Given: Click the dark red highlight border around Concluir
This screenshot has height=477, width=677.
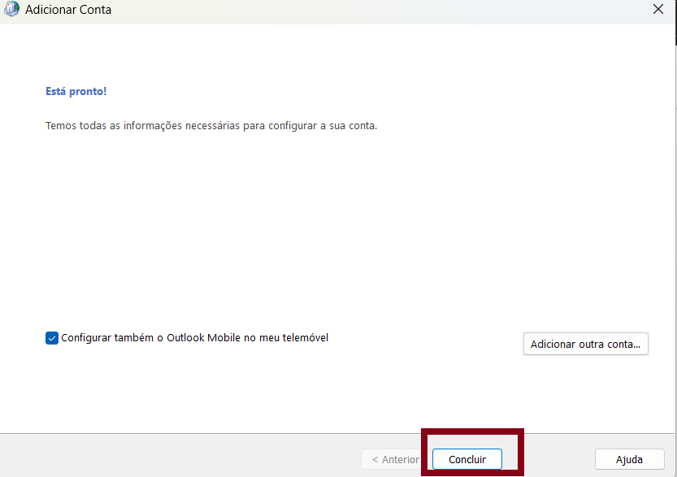Looking at the screenshot, I should (472, 431).
